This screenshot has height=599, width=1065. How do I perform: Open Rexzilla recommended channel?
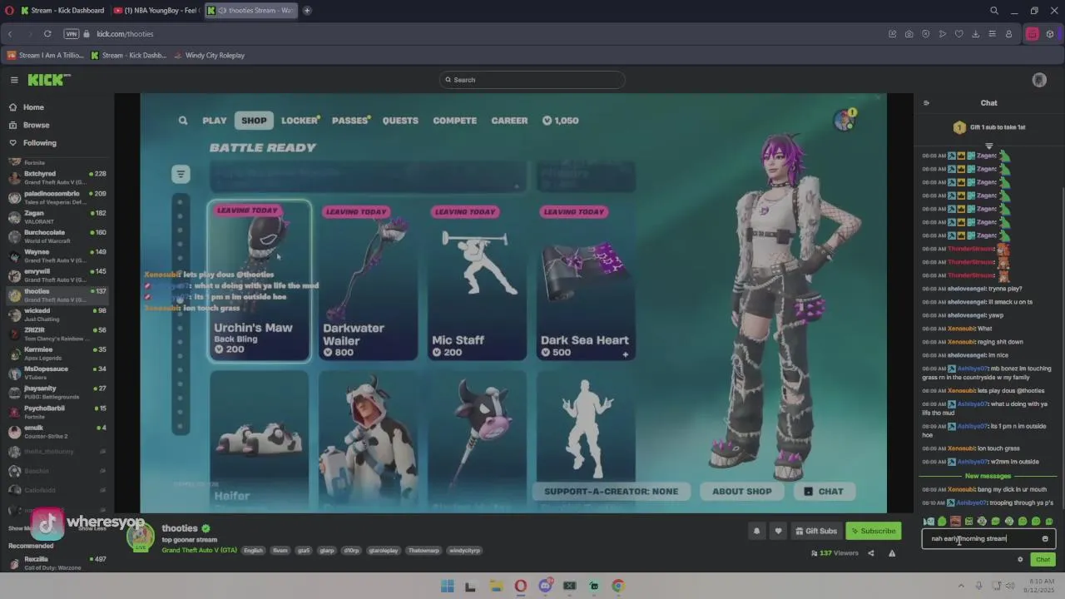pyautogui.click(x=57, y=563)
